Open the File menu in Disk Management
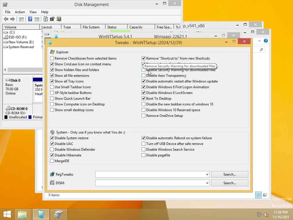 (8, 12)
